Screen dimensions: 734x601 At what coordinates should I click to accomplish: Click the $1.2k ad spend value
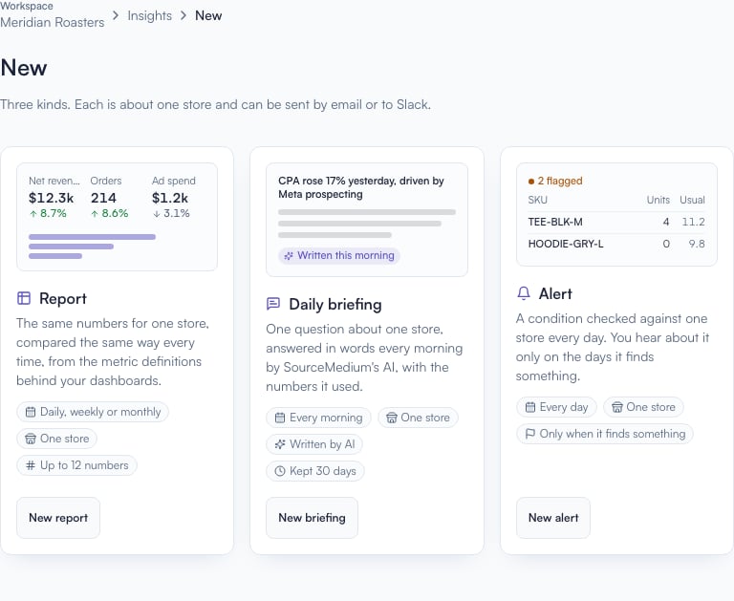click(170, 198)
